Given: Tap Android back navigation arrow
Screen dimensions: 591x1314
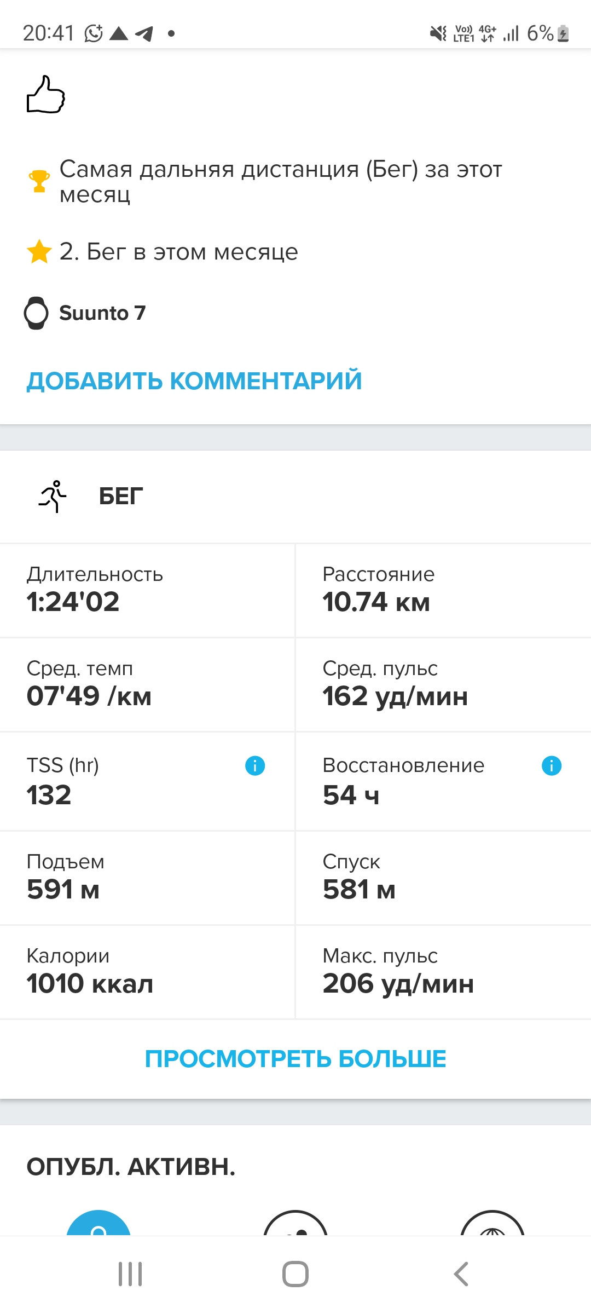Looking at the screenshot, I should point(461,1274).
